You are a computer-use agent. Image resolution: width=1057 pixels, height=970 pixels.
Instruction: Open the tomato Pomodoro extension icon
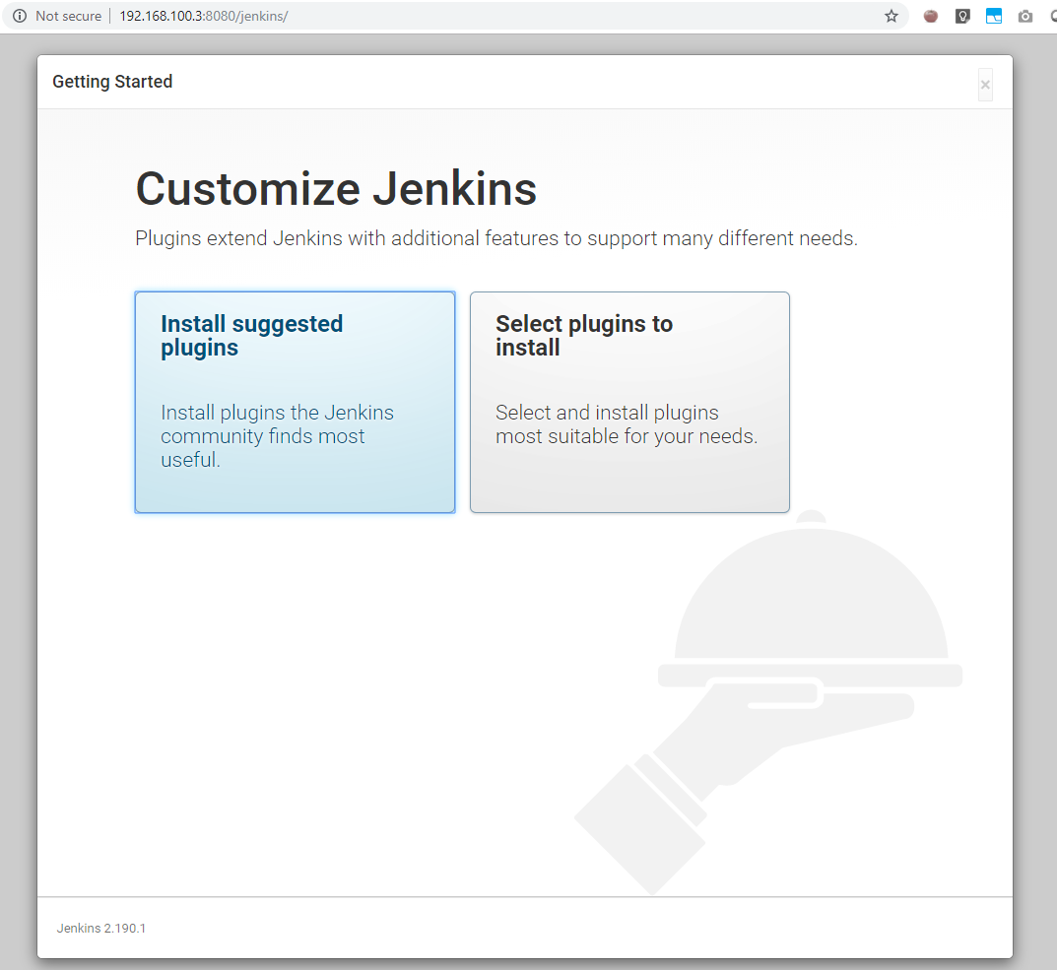tap(930, 16)
